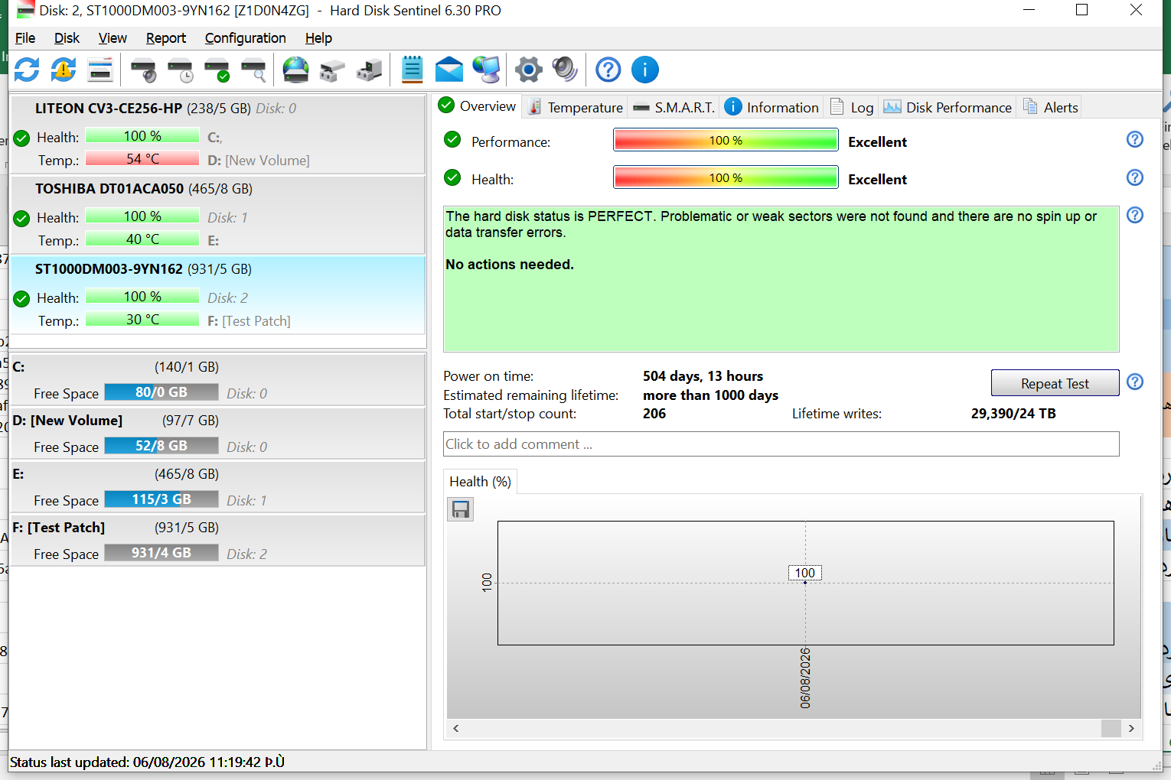The width and height of the screenshot is (1171, 780).
Task: Switch to the Log tab
Action: 852,107
